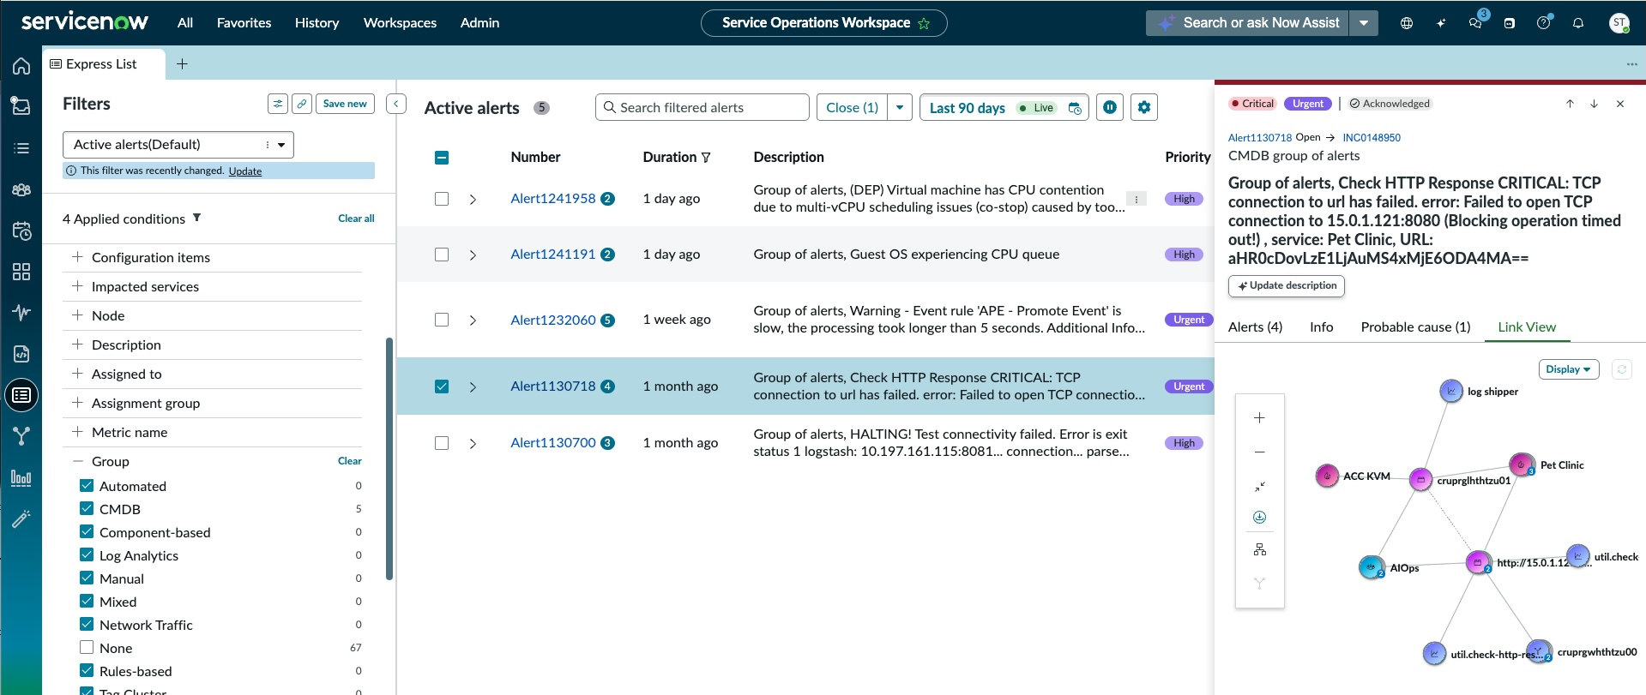Uncheck the CMDB group checkbox

click(x=87, y=509)
